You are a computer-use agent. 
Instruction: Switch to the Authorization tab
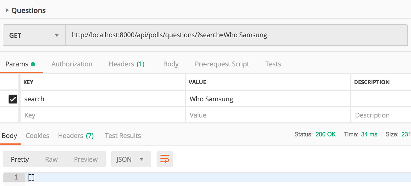[72, 64]
